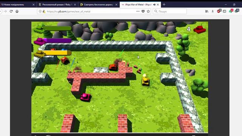Reload the current page

(11, 11)
